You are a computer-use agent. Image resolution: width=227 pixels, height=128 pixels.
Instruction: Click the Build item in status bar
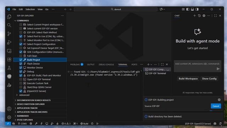84,123
